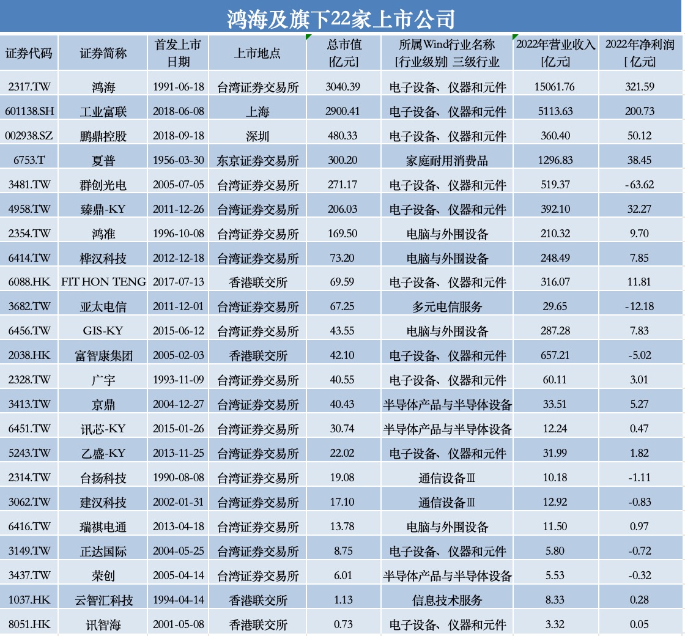Select the 所属Wind行业名称 column header
Image resolution: width=685 pixels, height=636 pixels.
tap(447, 53)
